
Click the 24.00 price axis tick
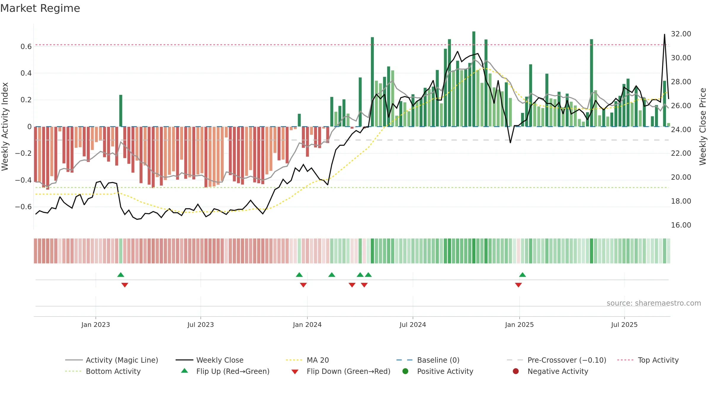(681, 129)
